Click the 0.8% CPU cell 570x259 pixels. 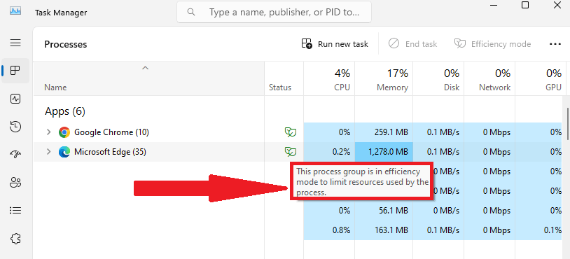(x=329, y=230)
